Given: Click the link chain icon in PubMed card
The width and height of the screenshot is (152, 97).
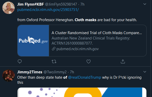Looking at the screenshot, I should click(x=54, y=49).
